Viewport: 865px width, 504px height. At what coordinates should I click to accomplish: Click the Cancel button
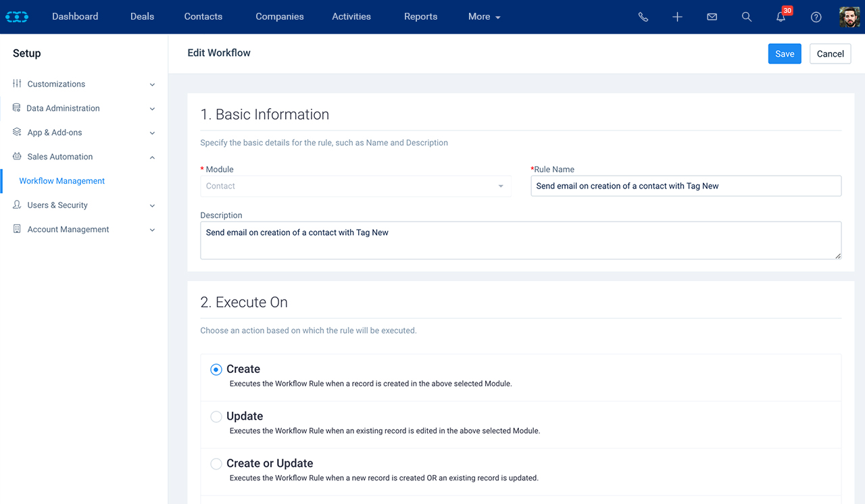831,54
